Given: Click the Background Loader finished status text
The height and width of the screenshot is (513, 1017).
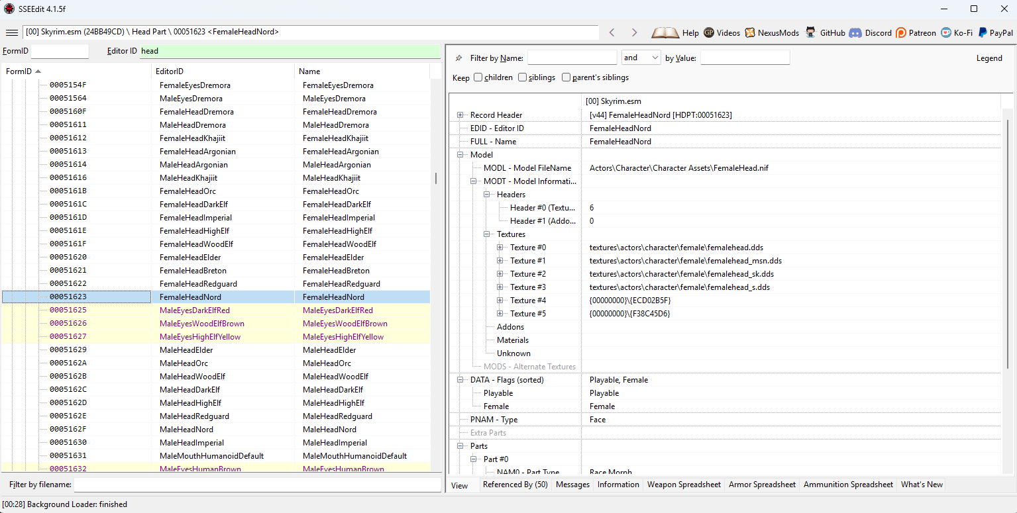Looking at the screenshot, I should point(65,504).
